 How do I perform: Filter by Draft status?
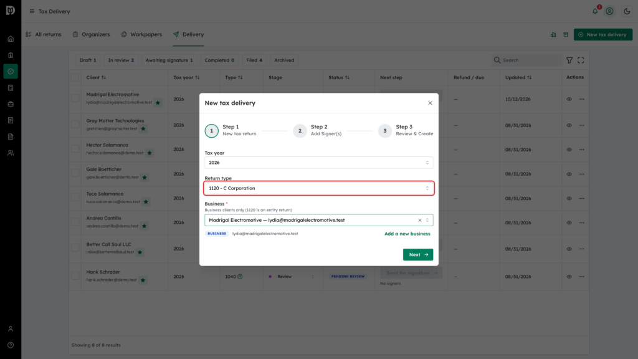pyautogui.click(x=88, y=60)
